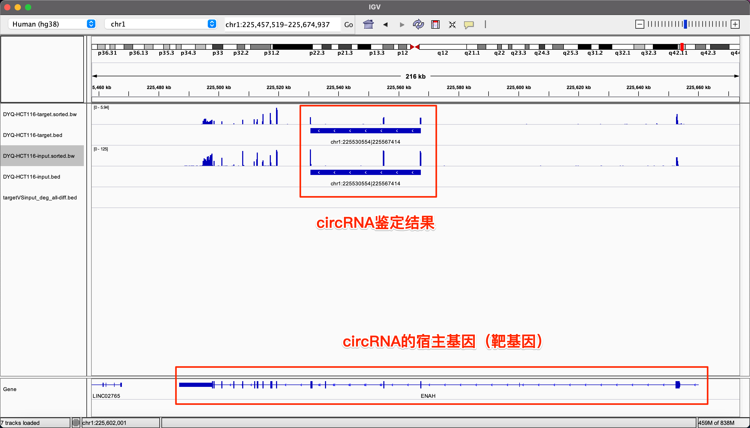Click the zoom-out minus button
The image size is (750, 428).
click(x=640, y=24)
